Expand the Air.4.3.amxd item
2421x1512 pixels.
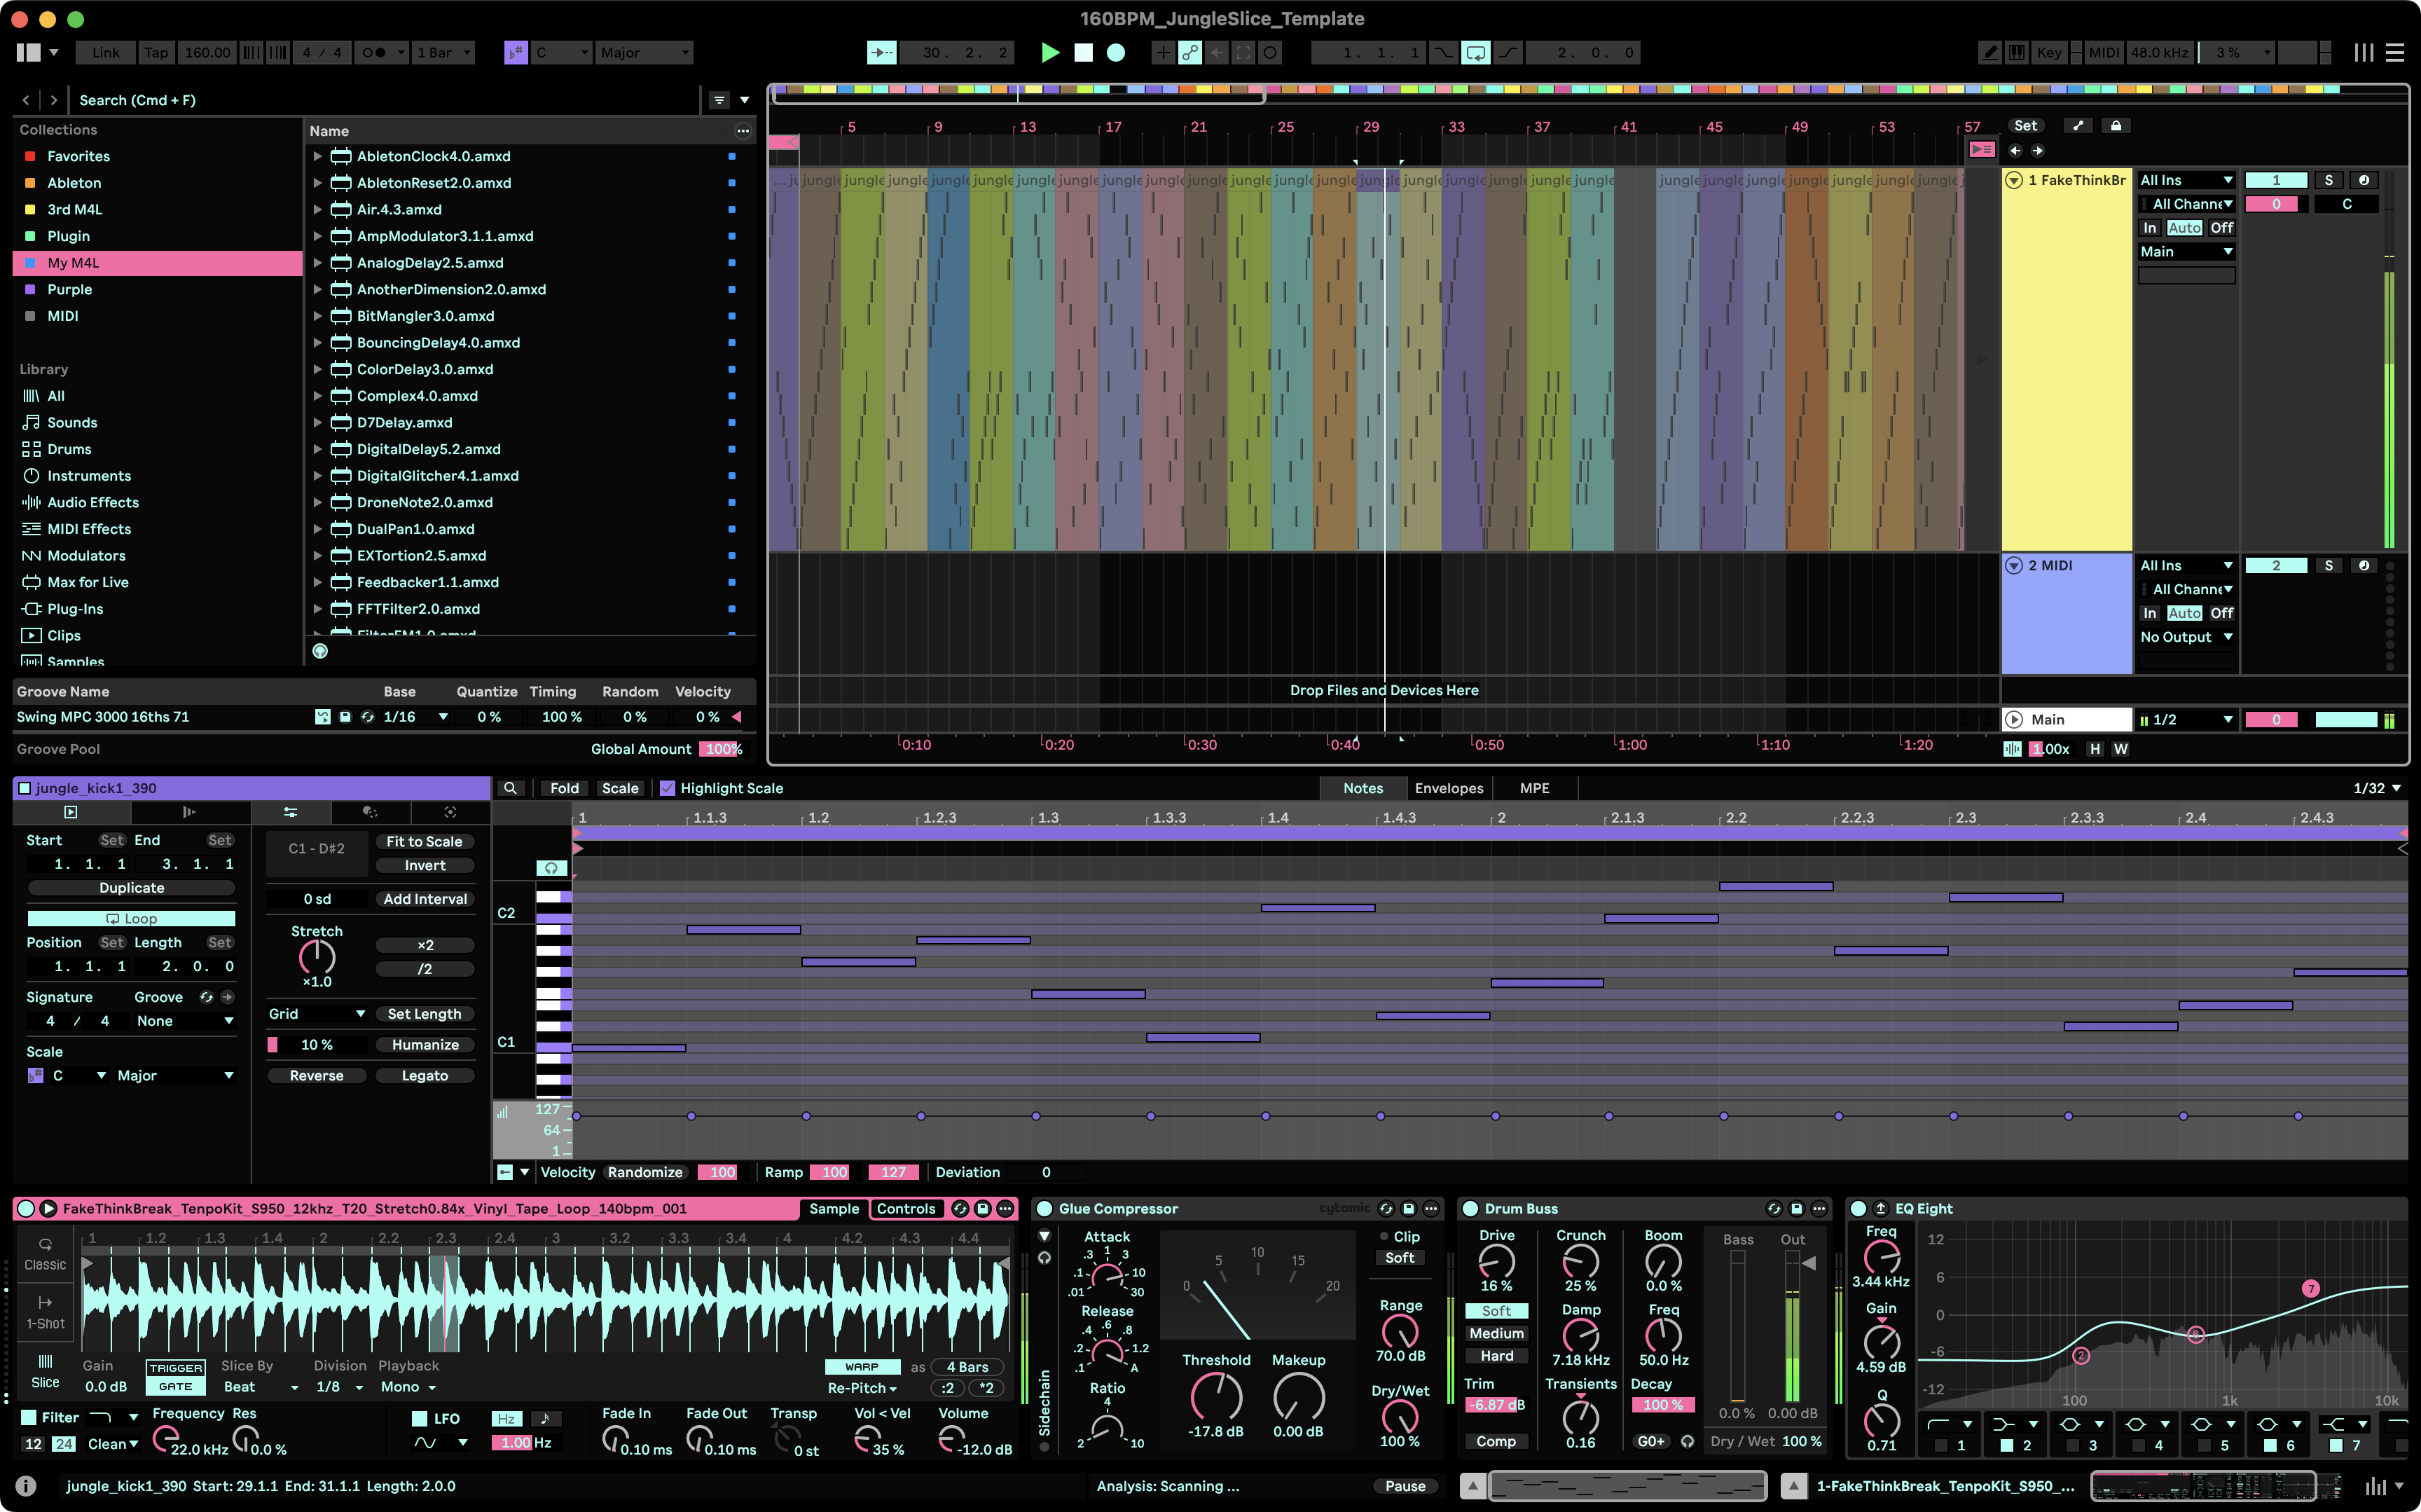click(x=317, y=209)
